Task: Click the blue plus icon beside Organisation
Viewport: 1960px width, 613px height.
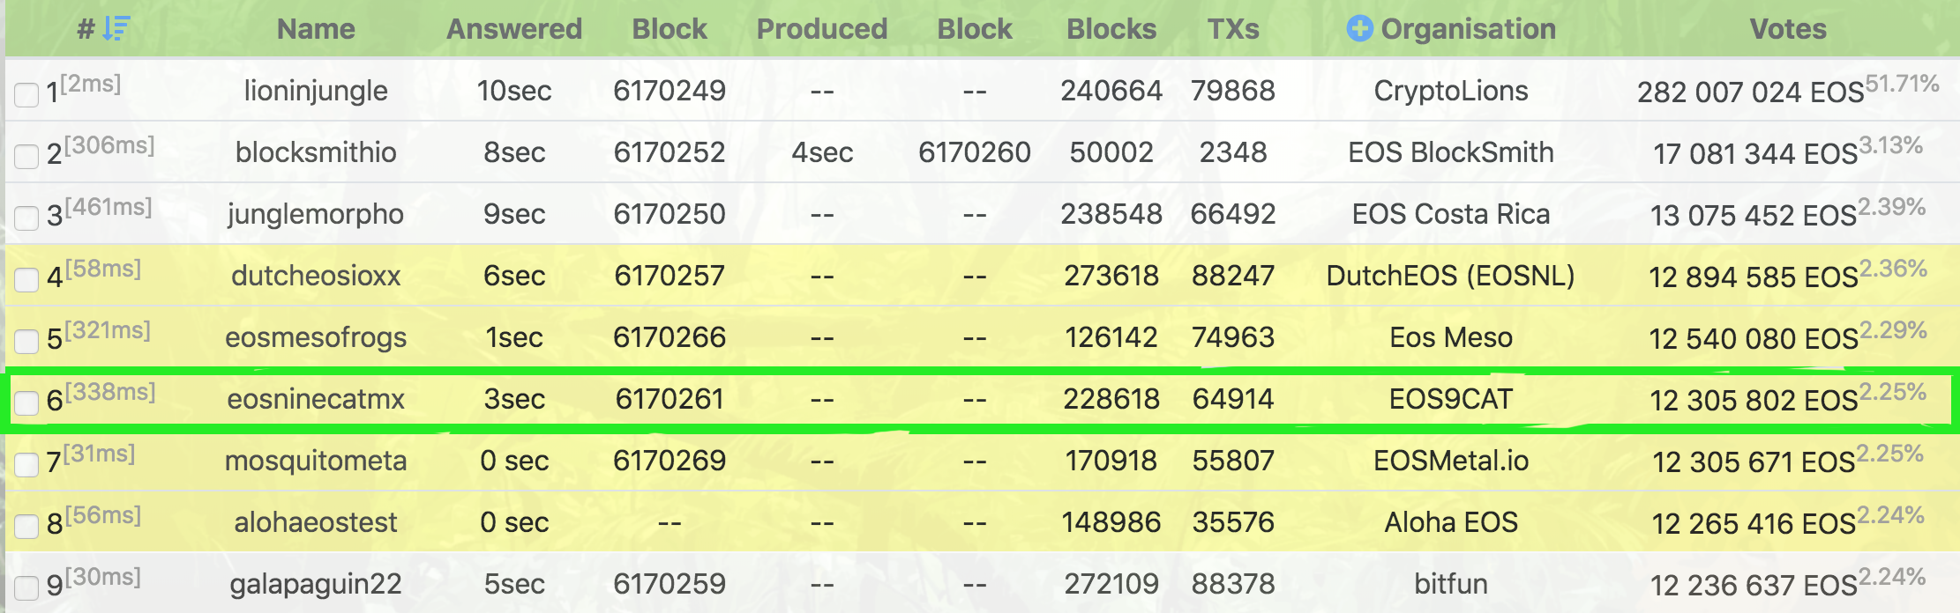Action: pyautogui.click(x=1359, y=28)
